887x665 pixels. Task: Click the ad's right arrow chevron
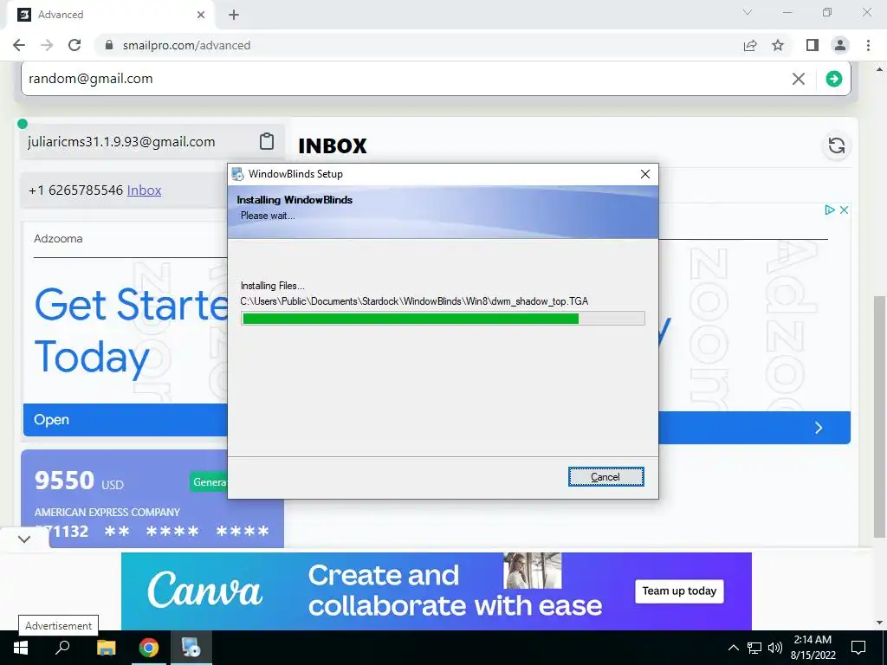(x=819, y=428)
